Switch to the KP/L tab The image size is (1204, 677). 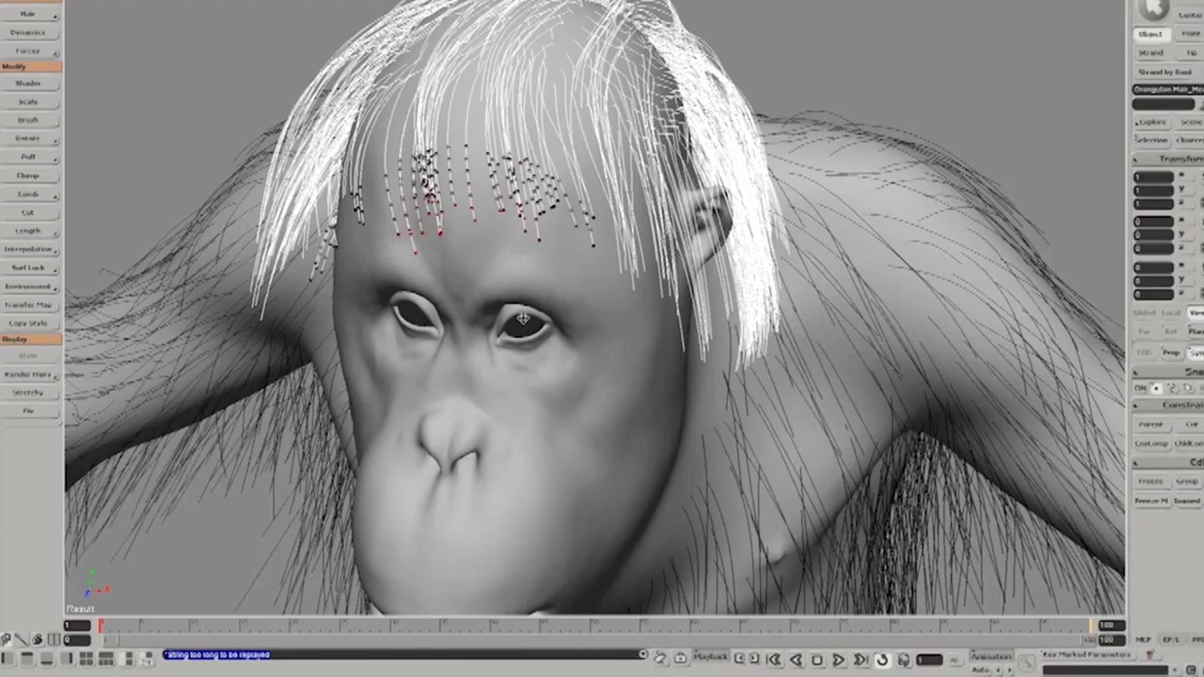[x=1171, y=640]
